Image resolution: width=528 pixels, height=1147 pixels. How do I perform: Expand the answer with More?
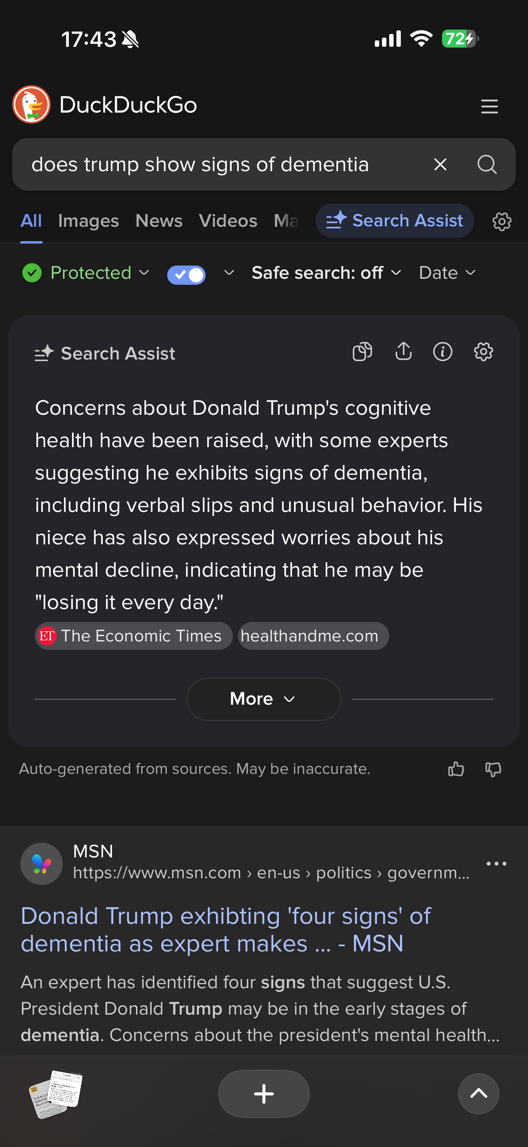tap(264, 699)
